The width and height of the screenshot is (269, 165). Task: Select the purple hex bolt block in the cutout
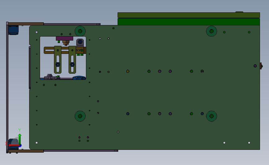point(80,42)
